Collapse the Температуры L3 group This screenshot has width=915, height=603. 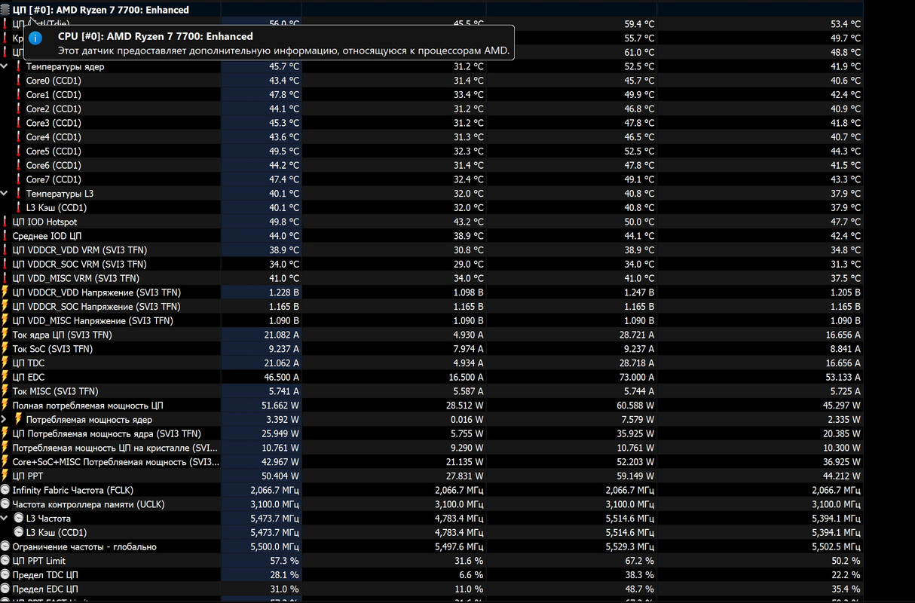[x=5, y=194]
